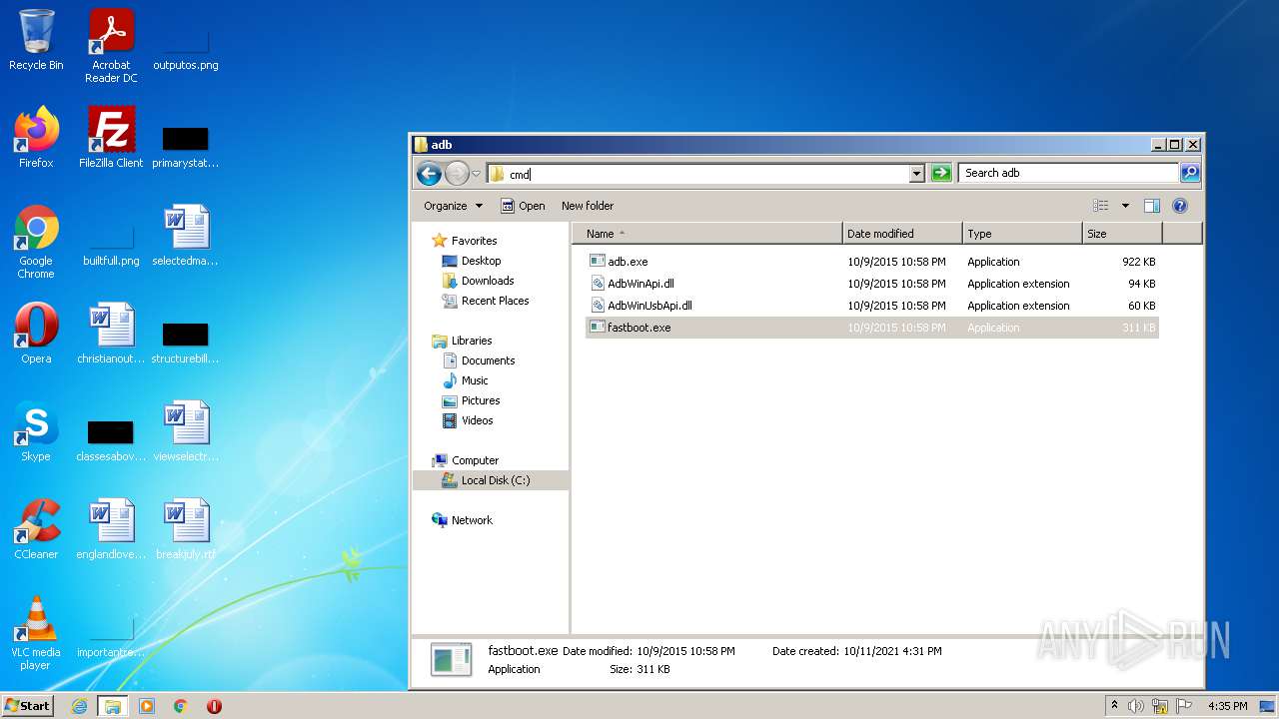
Task: Click the Start button
Action: click(x=27, y=705)
